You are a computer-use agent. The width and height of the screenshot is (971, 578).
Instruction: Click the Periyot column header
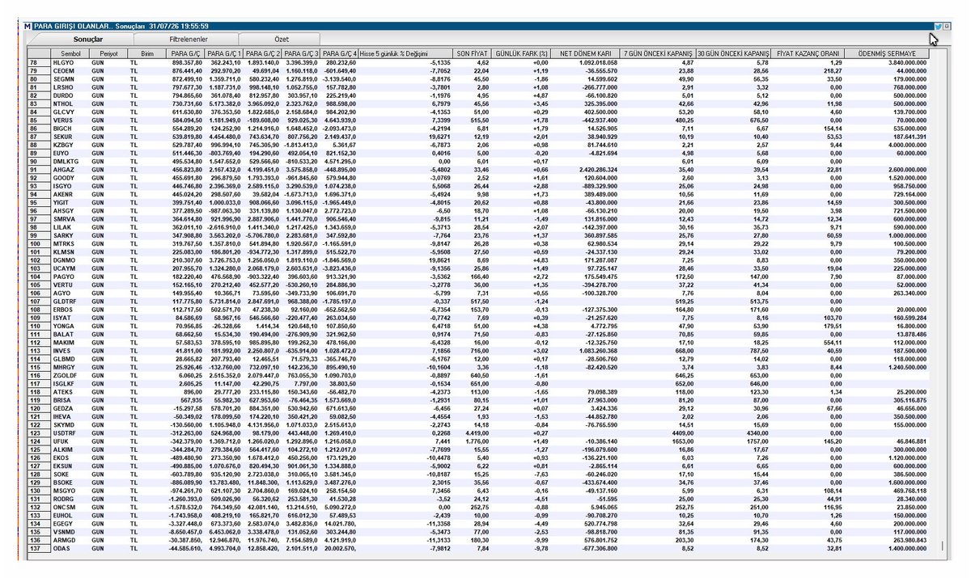(x=109, y=53)
